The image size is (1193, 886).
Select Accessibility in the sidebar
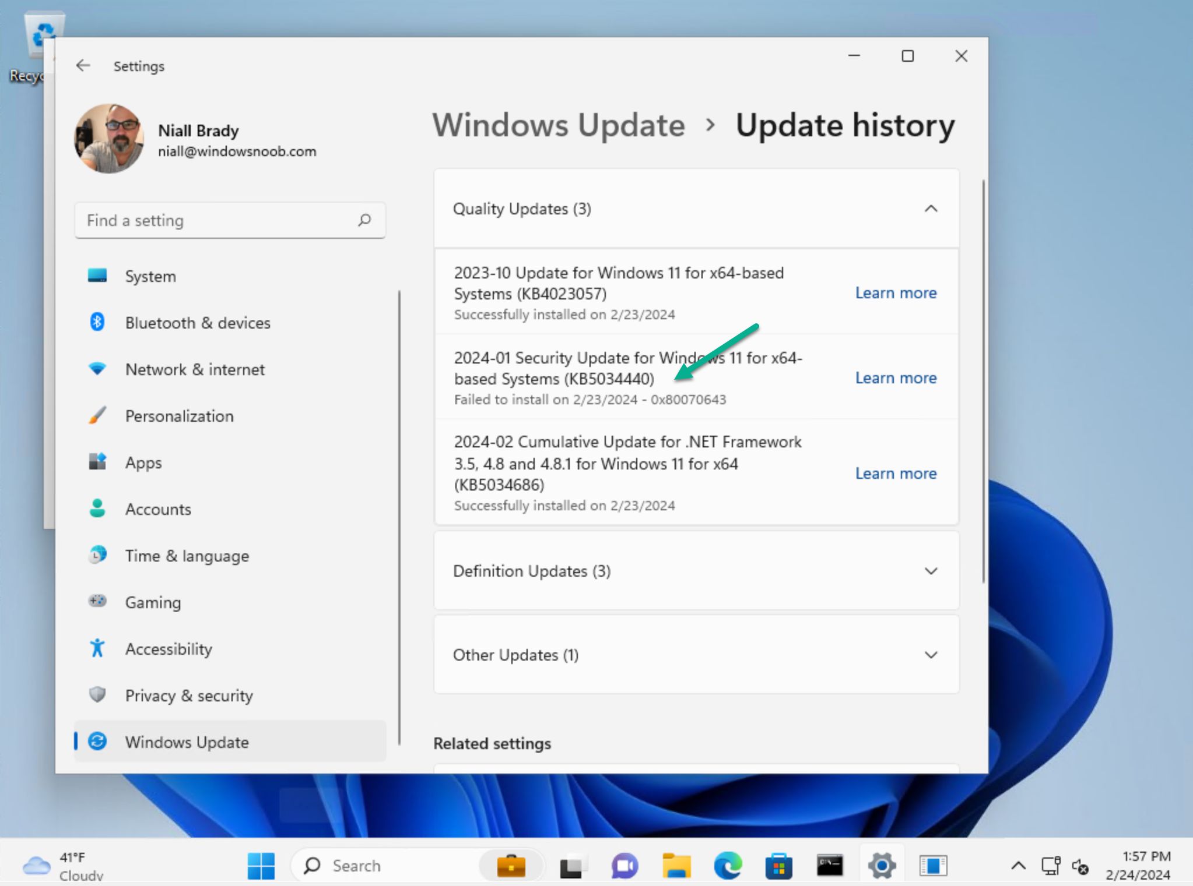(x=230, y=649)
